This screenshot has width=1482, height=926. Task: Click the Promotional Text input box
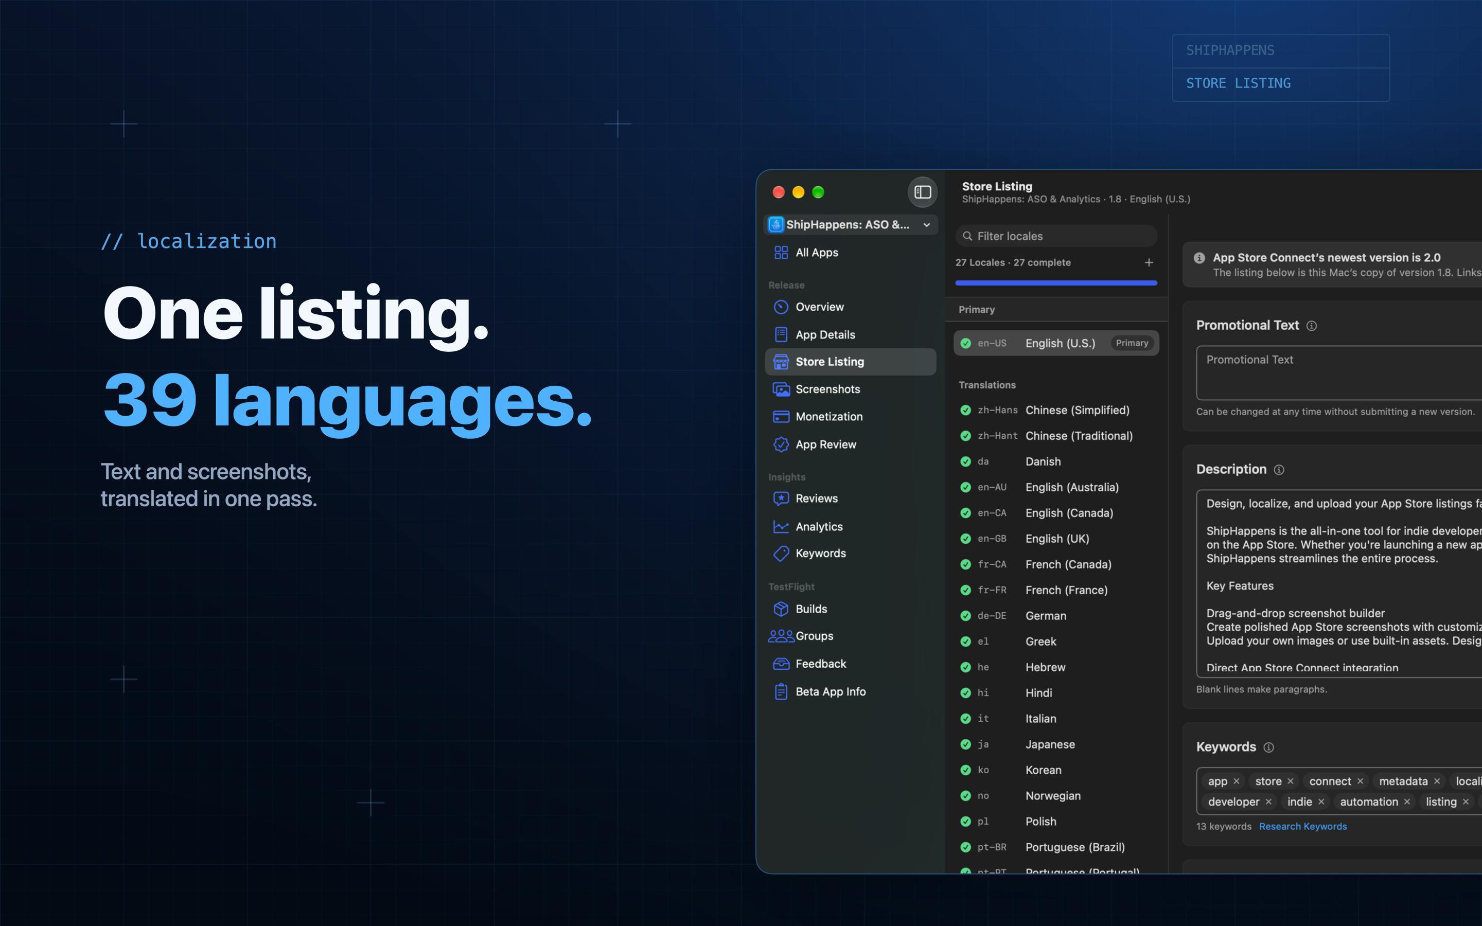pos(1339,373)
